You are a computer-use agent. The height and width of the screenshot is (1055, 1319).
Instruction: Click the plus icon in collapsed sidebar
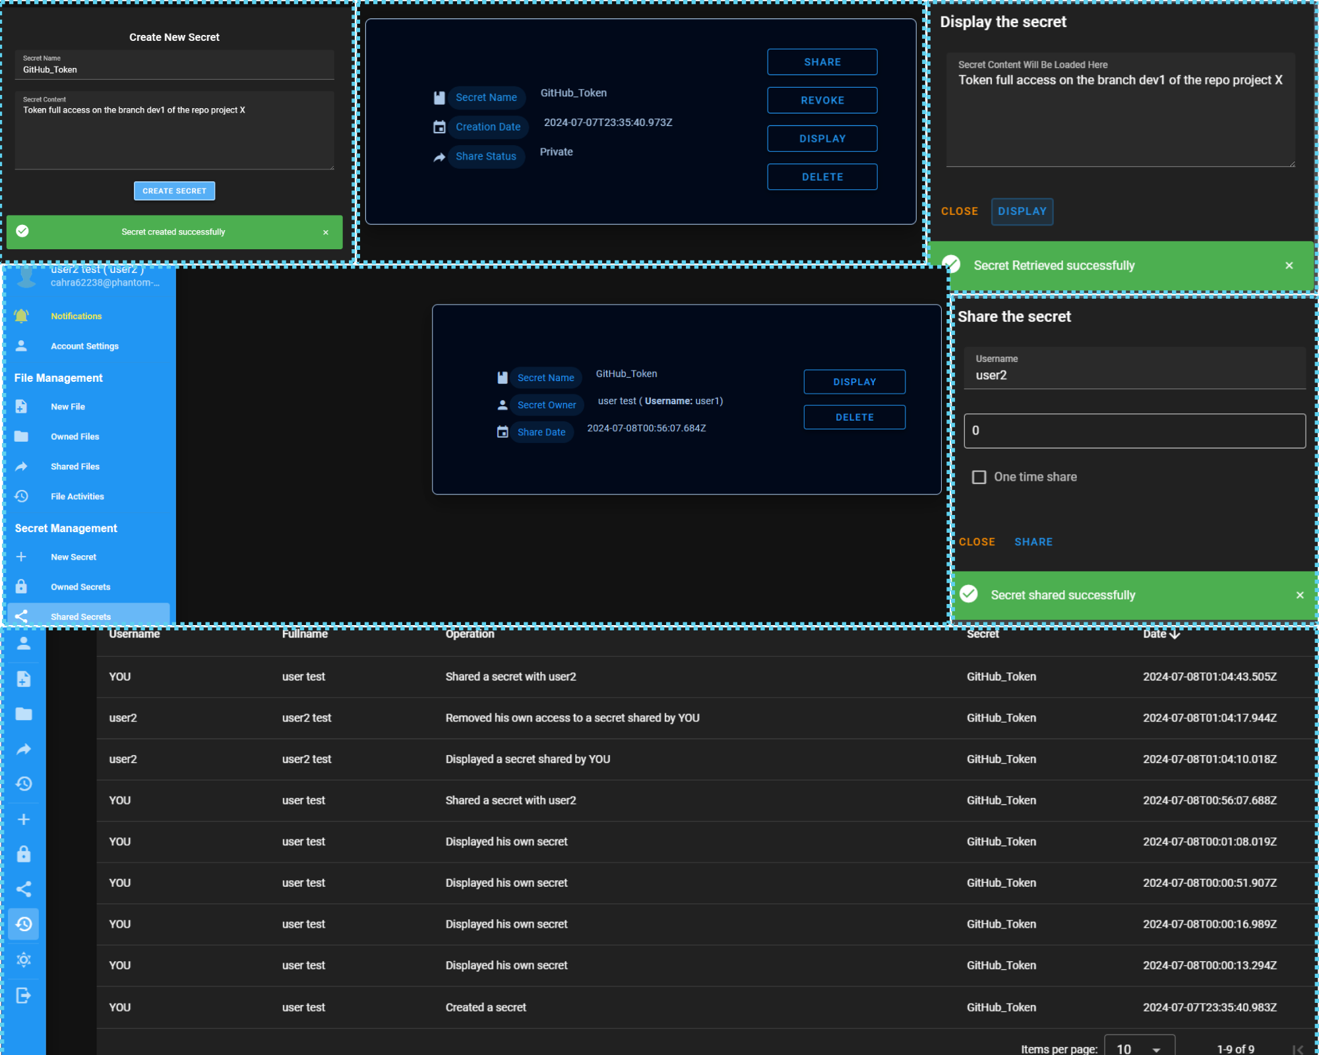24,819
